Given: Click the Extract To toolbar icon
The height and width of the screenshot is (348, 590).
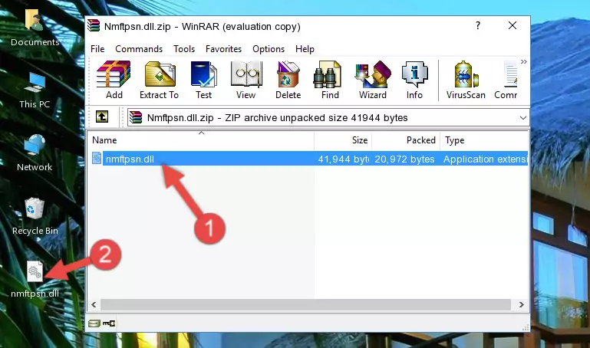Looking at the screenshot, I should (159, 80).
